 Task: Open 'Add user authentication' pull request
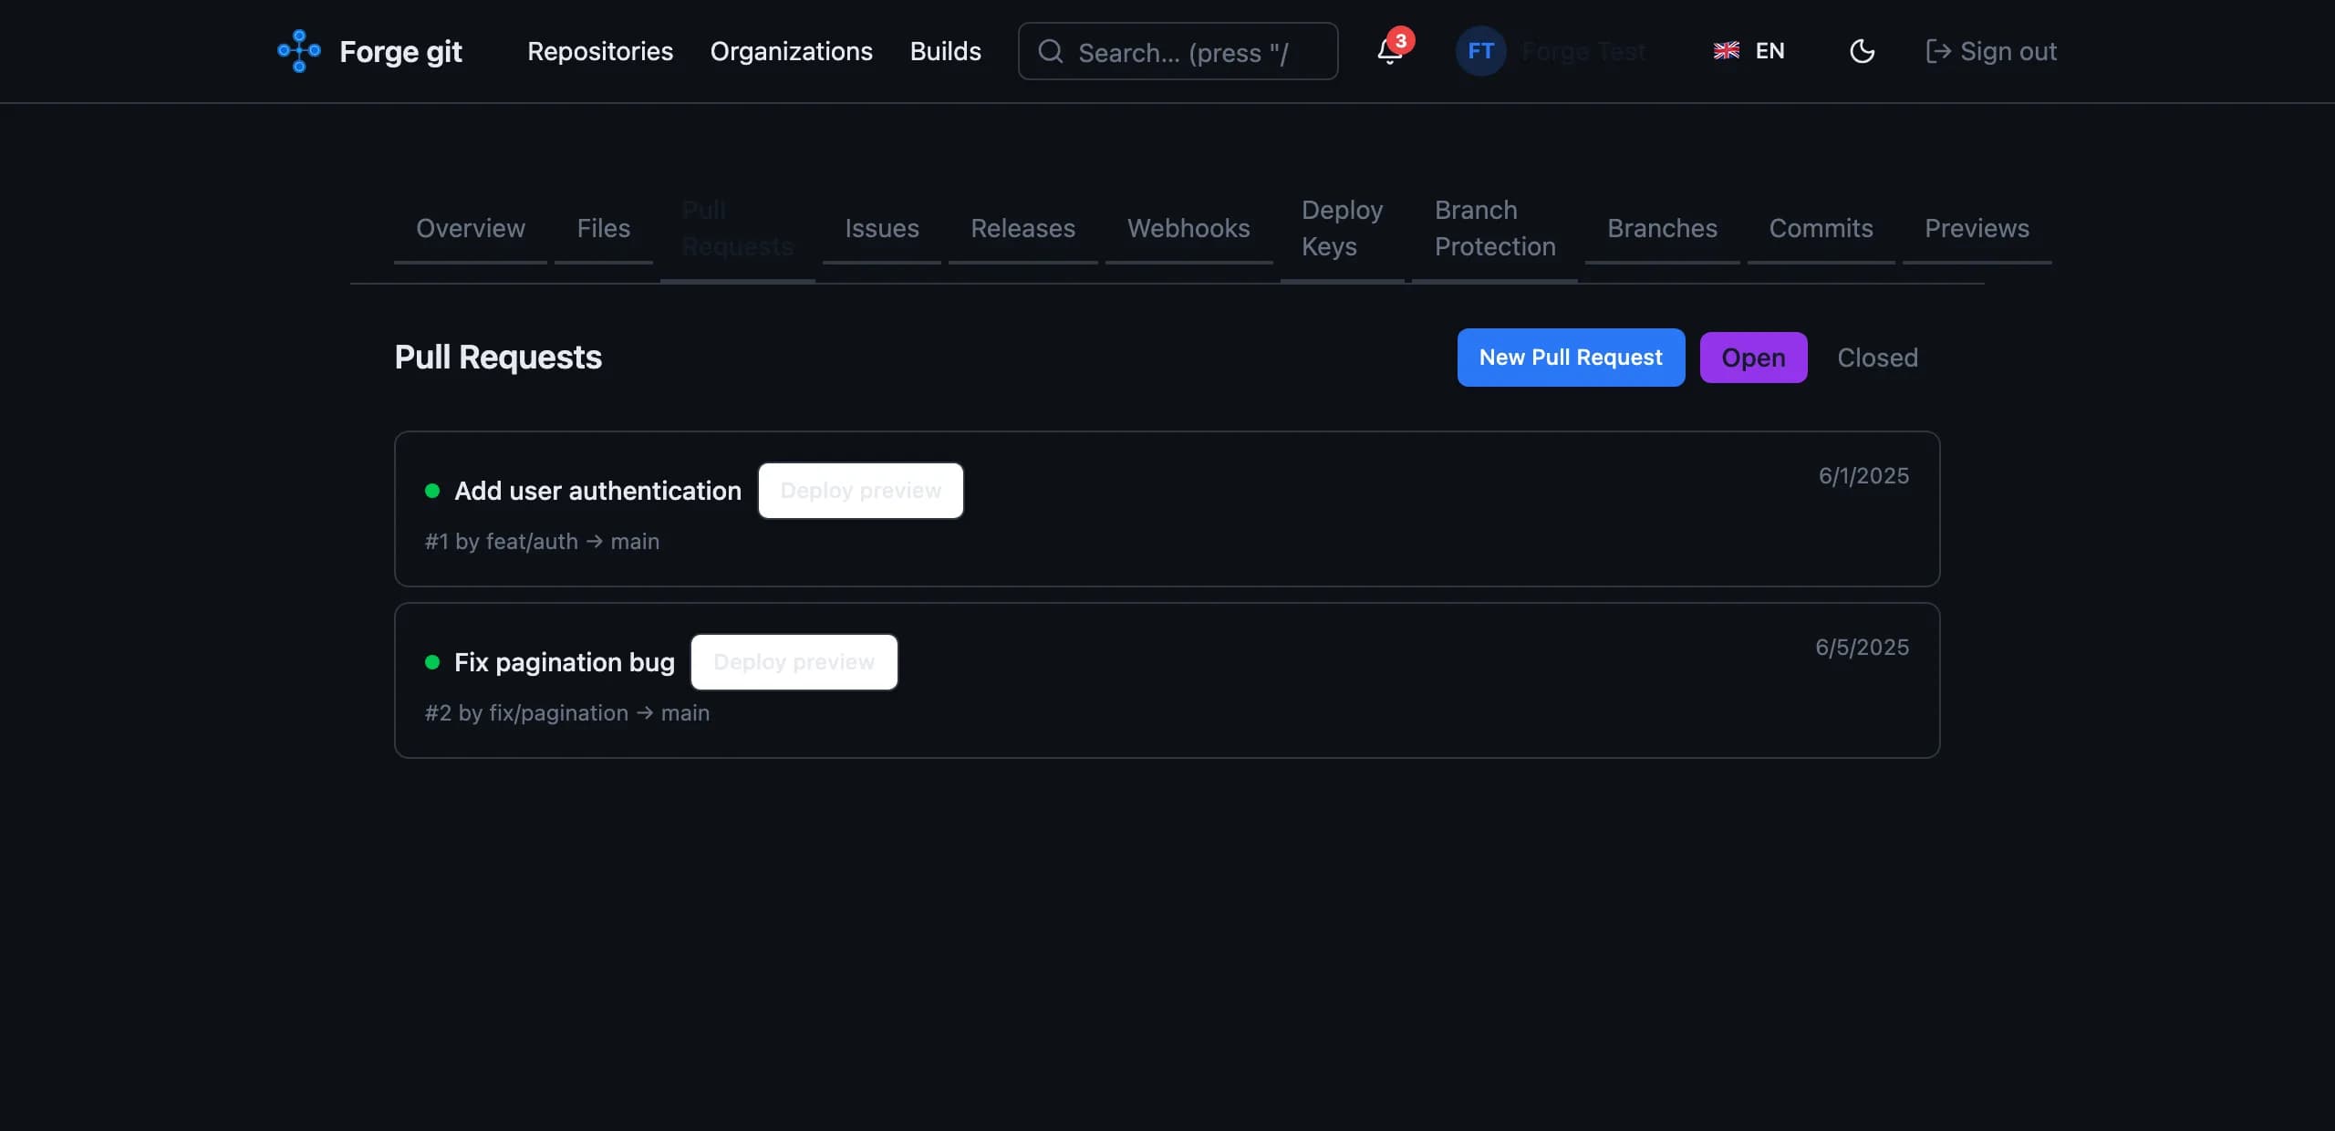coord(597,491)
